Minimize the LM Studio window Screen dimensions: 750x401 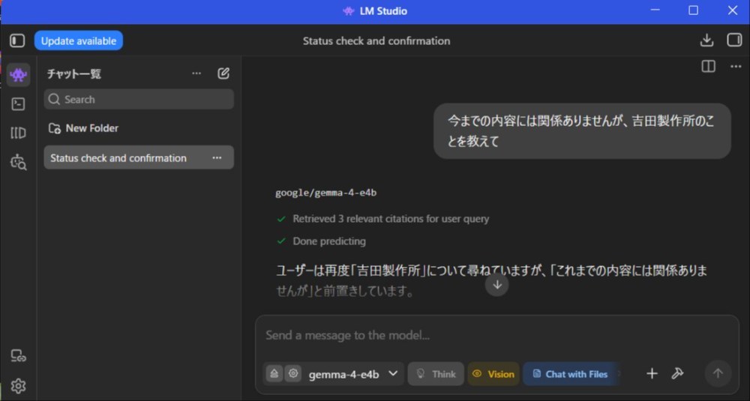[655, 10]
